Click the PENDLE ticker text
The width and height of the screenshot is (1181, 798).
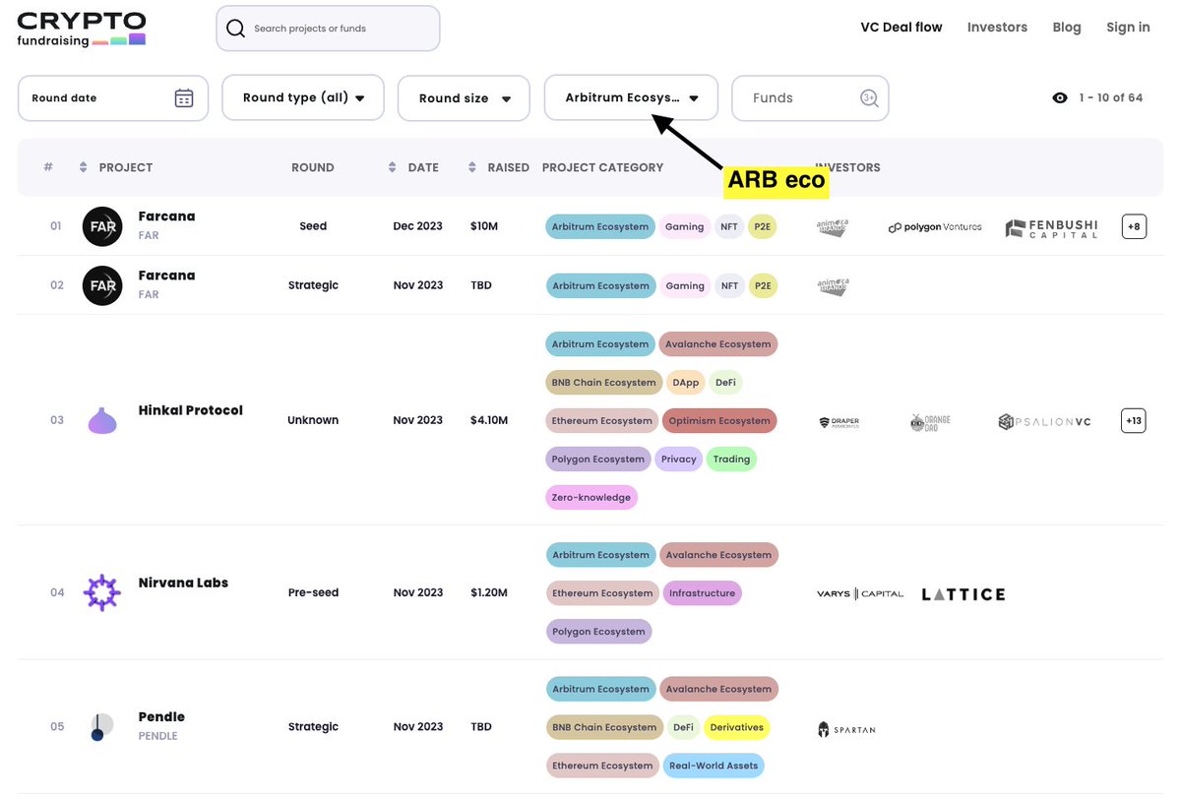click(157, 736)
